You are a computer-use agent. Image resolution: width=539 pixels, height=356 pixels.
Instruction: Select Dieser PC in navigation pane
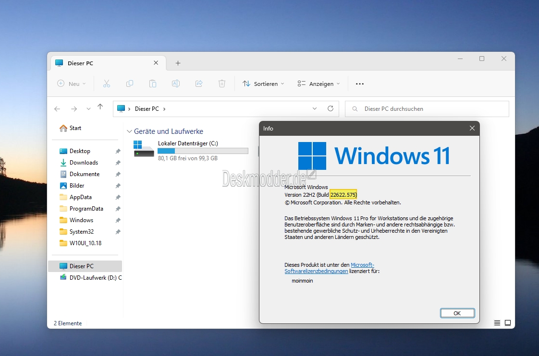[x=85, y=266]
